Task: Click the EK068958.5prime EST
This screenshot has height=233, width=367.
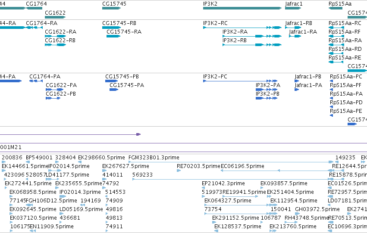Action: coord(11,196)
